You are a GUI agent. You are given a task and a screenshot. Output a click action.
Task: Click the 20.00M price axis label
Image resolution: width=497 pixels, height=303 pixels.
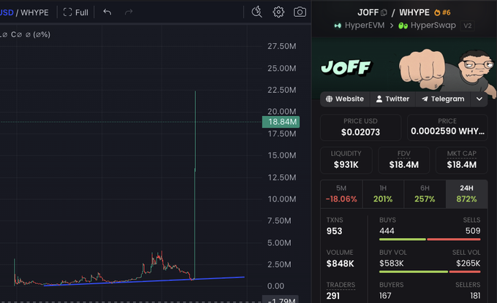[282, 112]
